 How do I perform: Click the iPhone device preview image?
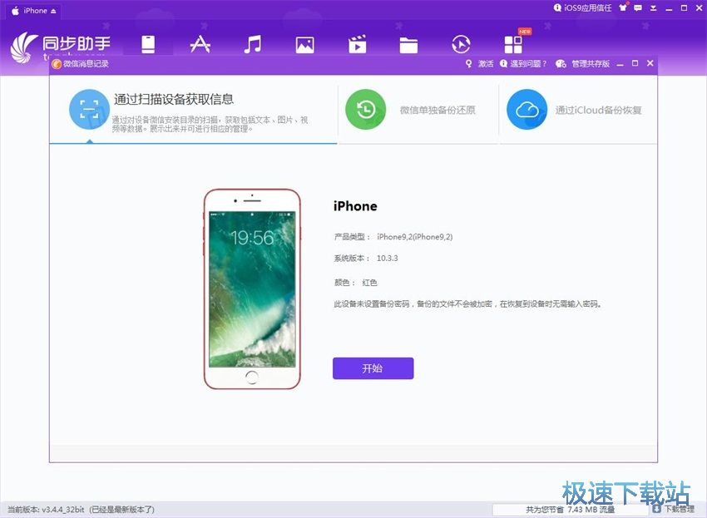click(252, 289)
